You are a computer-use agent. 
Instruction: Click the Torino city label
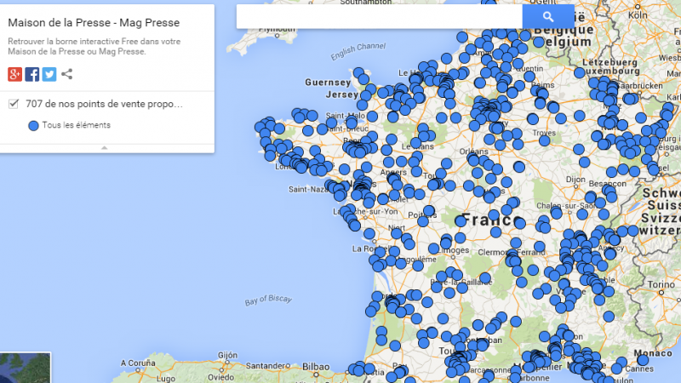click(x=661, y=285)
